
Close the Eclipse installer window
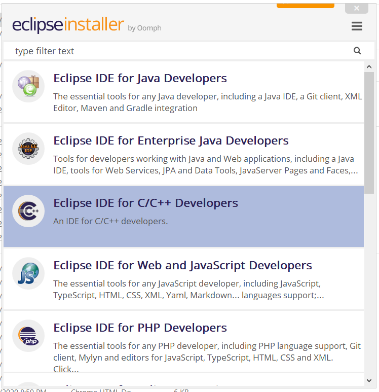tap(357, 9)
